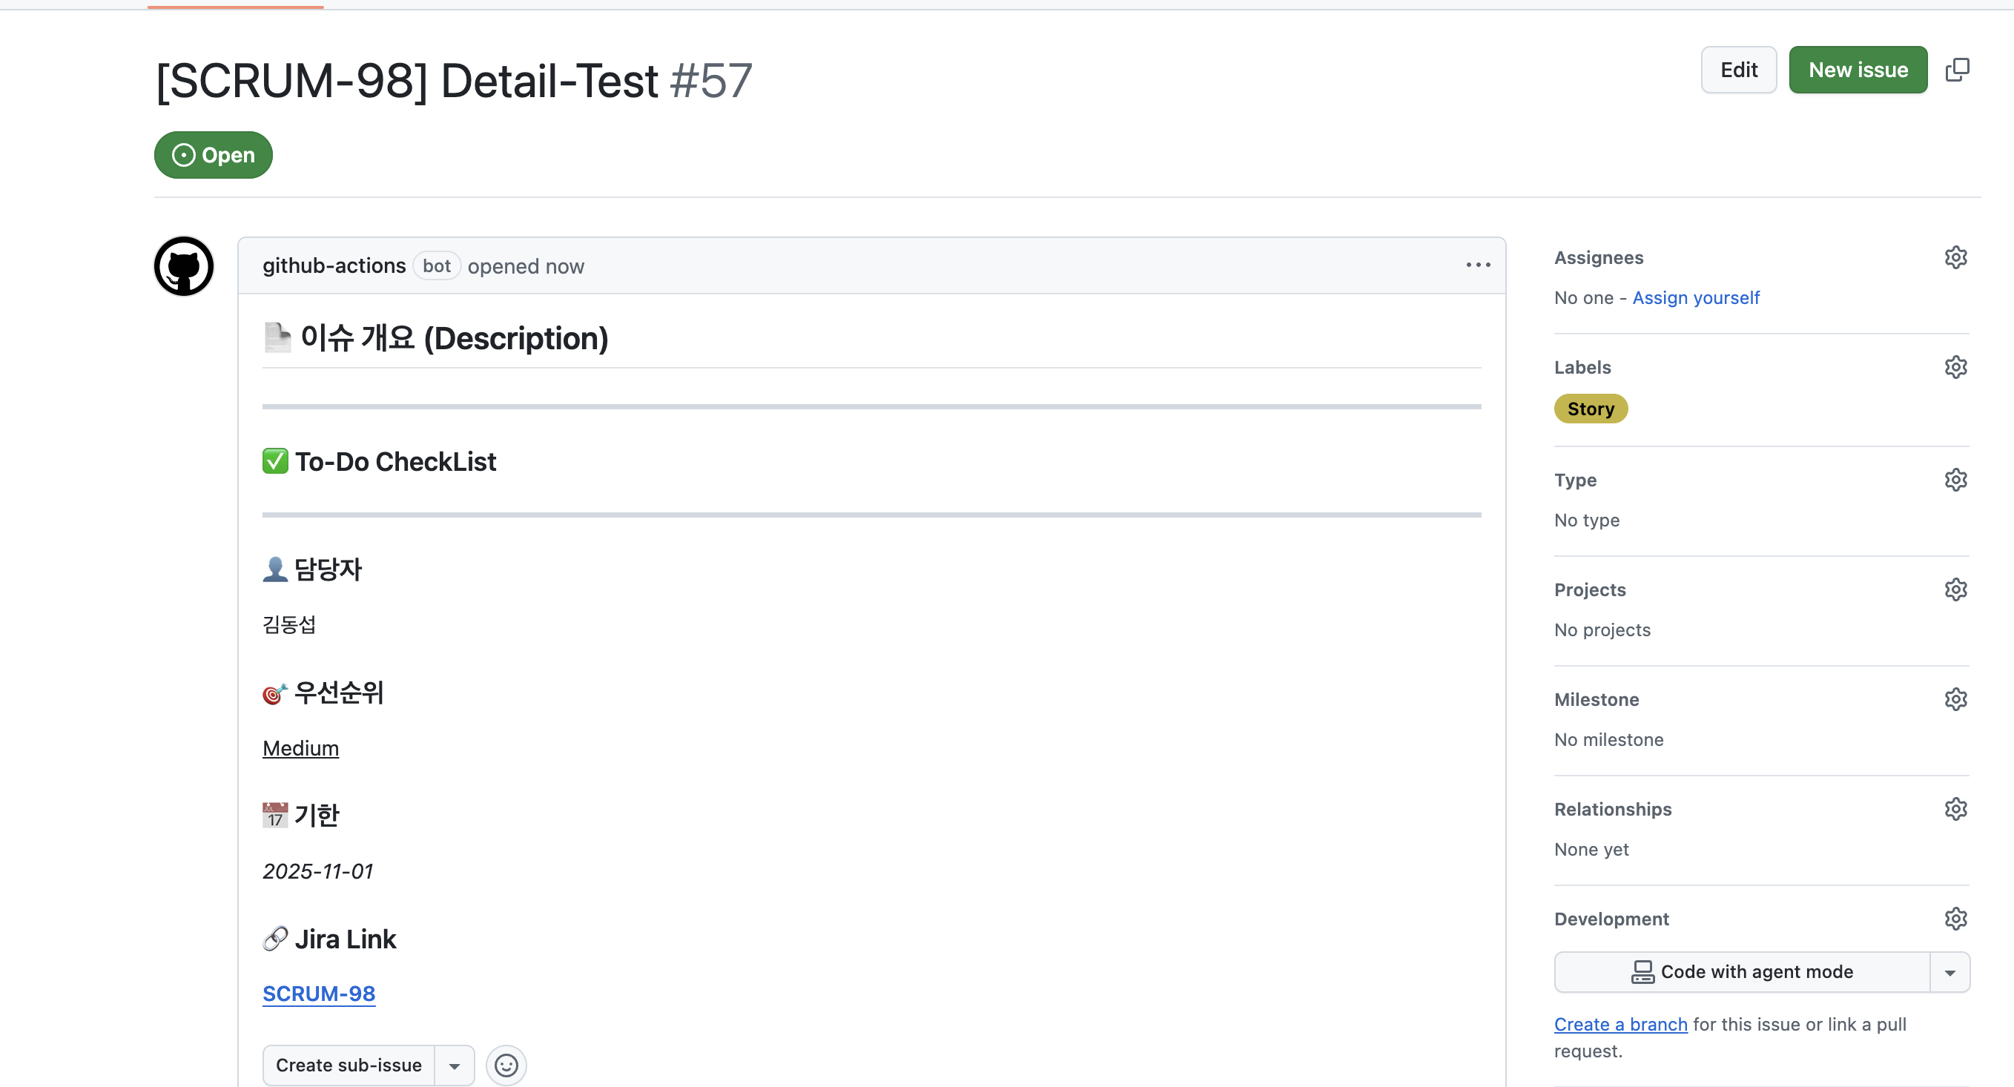Screen dimensions: 2014x1087
Task: Open the comment's three-dot options menu
Action: tap(1478, 265)
